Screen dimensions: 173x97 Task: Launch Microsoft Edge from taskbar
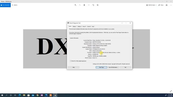click(x=20, y=95)
